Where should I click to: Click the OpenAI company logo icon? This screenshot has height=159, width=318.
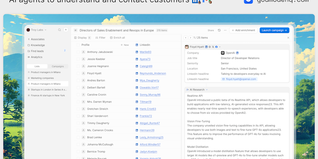[x=223, y=53]
